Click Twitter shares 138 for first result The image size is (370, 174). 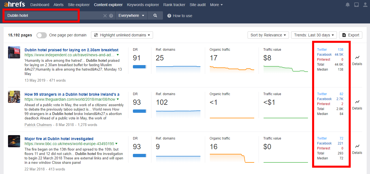point(340,50)
